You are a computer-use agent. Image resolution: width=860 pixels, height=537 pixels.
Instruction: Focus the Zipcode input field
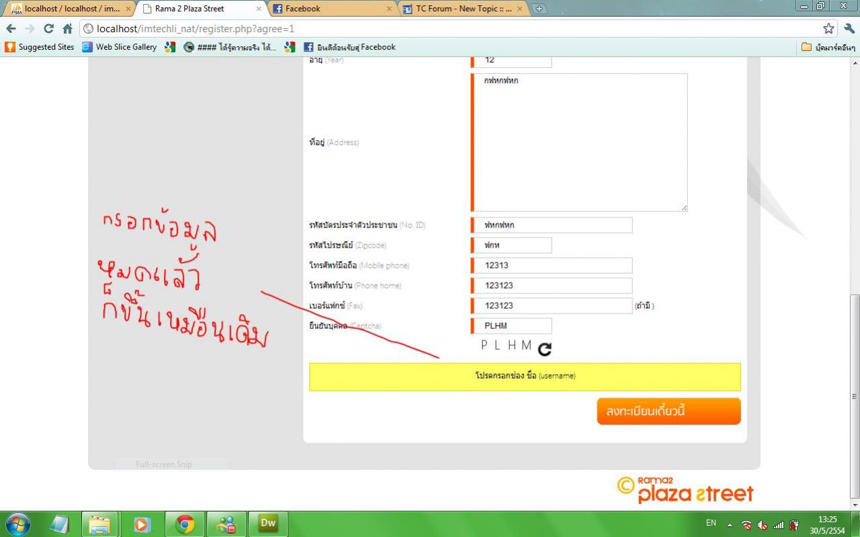[511, 245]
